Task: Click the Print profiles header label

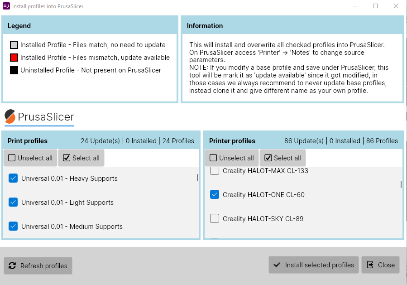Action: [x=28, y=141]
